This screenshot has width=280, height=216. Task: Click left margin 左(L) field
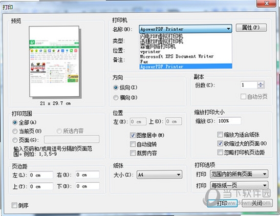(41, 175)
